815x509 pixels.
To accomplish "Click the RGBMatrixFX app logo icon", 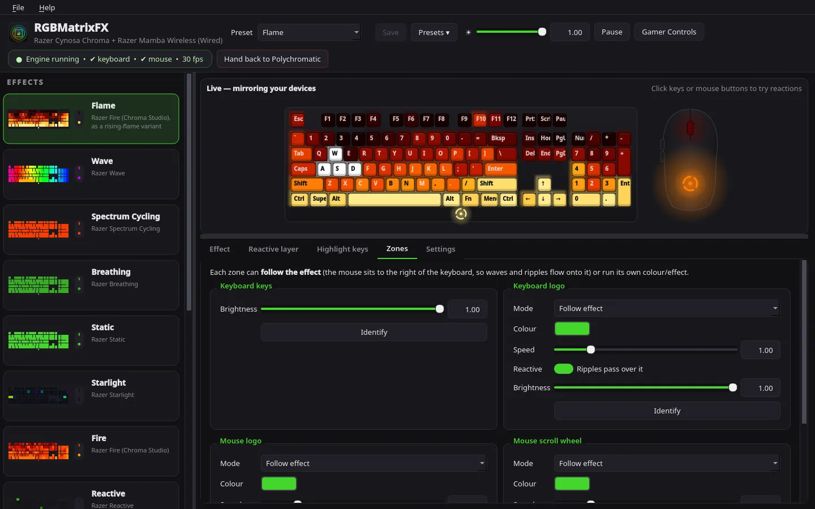I will point(19,33).
